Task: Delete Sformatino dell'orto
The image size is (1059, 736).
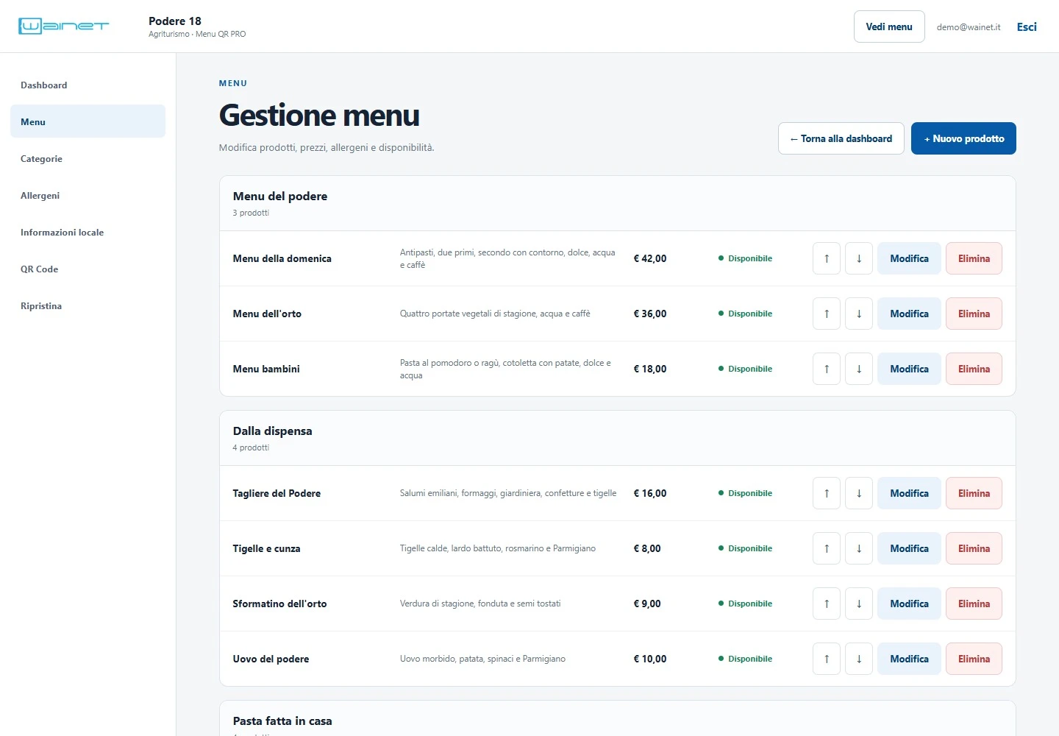Action: pos(974,604)
